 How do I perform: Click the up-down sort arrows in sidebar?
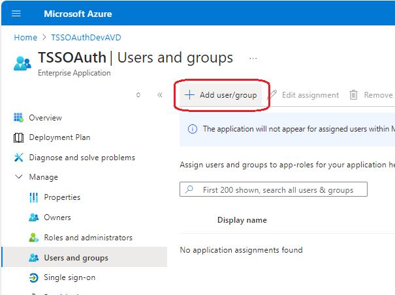[138, 95]
